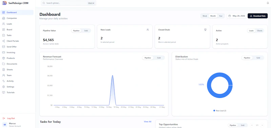Open notifications bell icon
This screenshot has height=128, width=271.
(268, 3)
